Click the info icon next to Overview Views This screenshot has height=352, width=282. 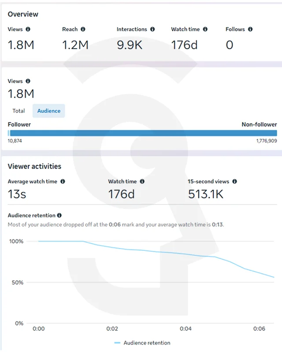28,29
